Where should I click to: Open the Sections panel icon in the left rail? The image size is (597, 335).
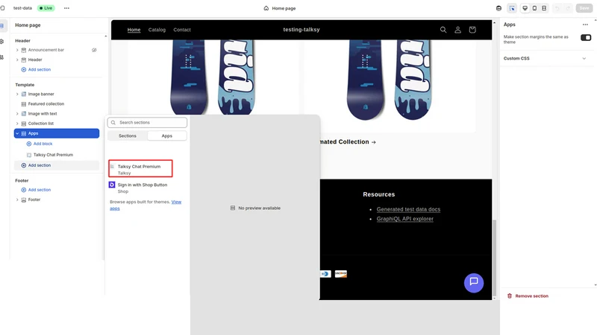point(2,26)
